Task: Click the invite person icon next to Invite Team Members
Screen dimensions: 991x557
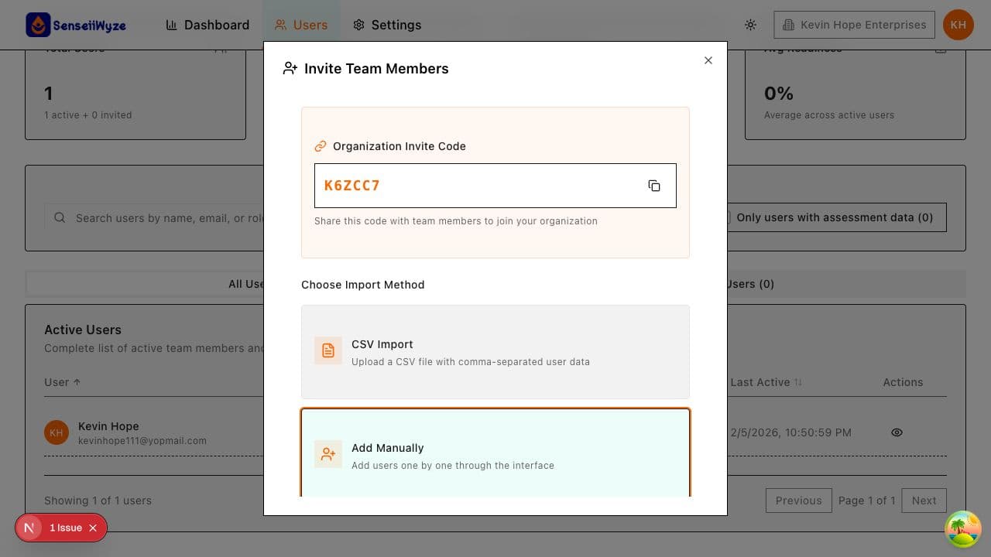Action: 290,68
